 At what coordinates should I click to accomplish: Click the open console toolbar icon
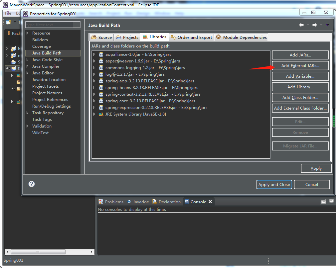324,201
